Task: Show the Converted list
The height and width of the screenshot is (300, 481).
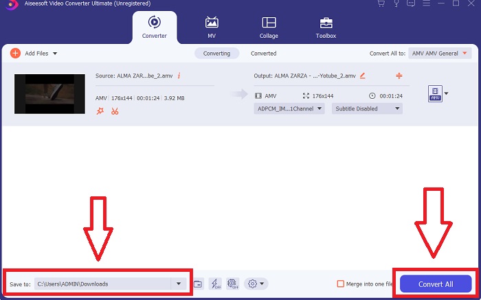Action: [263, 54]
